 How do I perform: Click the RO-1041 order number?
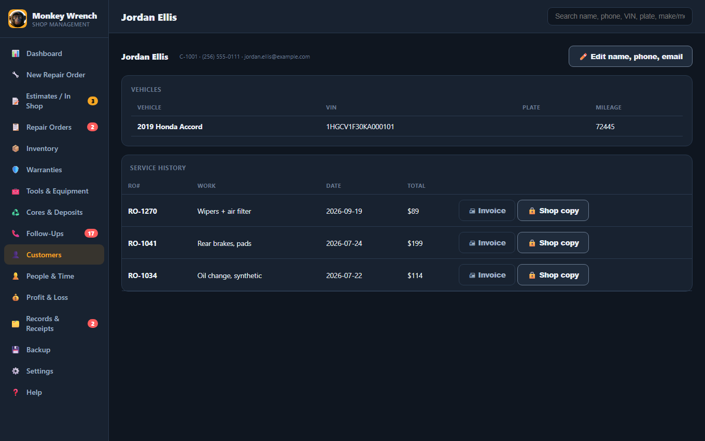(143, 243)
